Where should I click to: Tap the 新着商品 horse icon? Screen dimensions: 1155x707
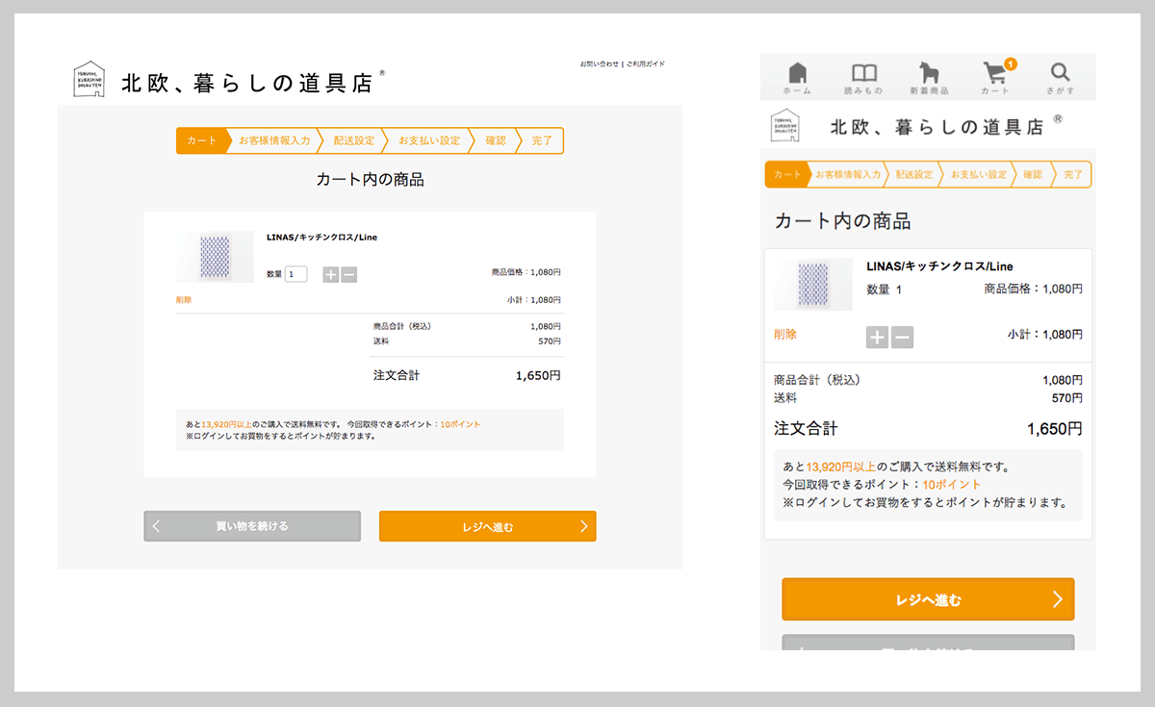click(x=931, y=73)
